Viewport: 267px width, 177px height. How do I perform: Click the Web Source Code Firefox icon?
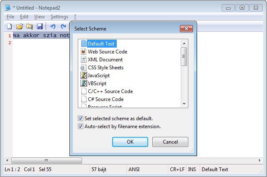point(83,51)
